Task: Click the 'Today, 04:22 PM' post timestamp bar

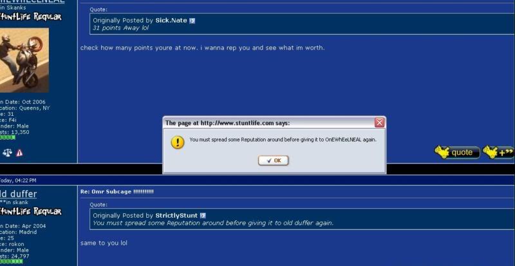Action: click(18, 180)
